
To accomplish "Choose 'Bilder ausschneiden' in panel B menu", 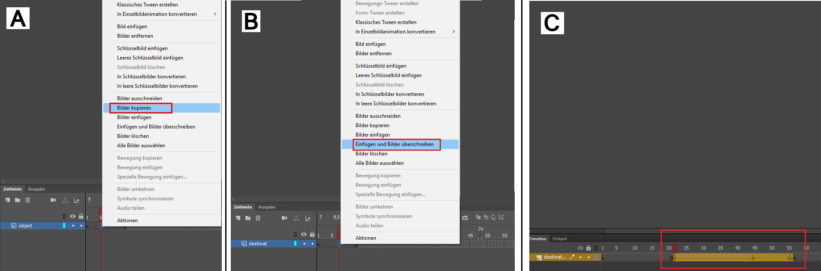I will (x=400, y=116).
